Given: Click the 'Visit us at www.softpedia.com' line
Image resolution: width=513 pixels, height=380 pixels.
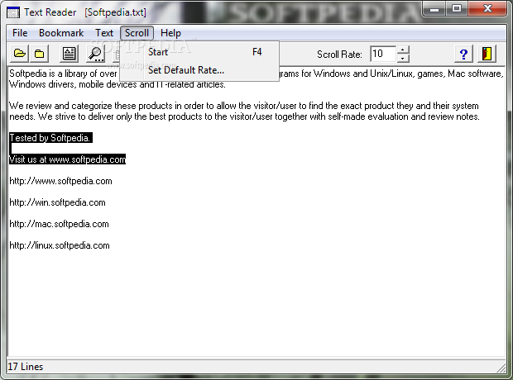Looking at the screenshot, I should tap(67, 159).
